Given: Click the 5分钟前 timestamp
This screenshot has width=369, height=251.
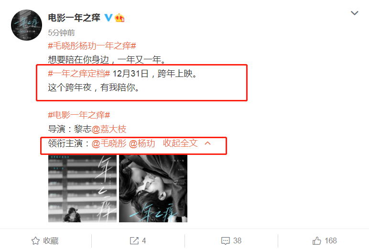Looking at the screenshot, I should pyautogui.click(x=62, y=33).
